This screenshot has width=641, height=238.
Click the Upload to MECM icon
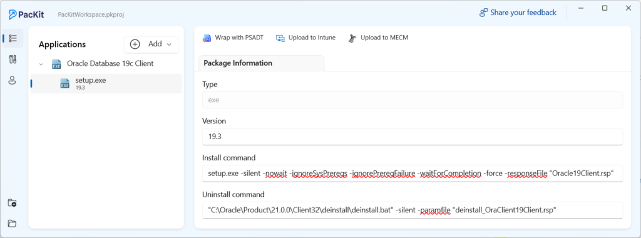(x=352, y=38)
